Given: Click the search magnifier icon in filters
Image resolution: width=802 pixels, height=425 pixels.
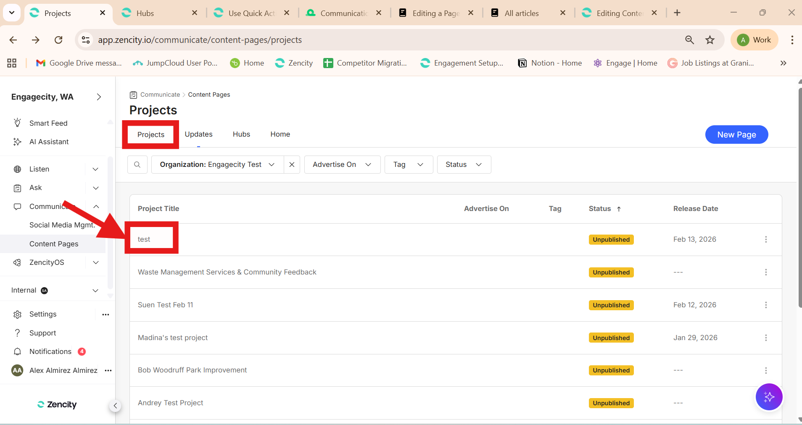Looking at the screenshot, I should click(x=137, y=165).
